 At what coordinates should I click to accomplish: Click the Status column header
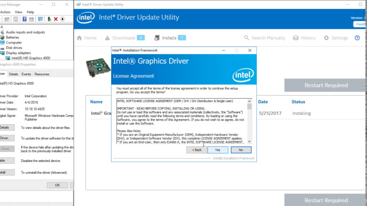[x=298, y=102]
